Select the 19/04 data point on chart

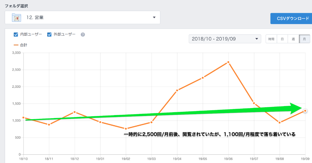[x=177, y=90]
